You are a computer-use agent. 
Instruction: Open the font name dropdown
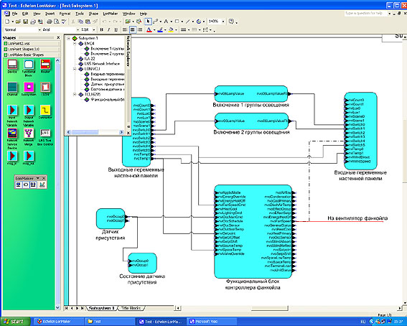[78, 30]
